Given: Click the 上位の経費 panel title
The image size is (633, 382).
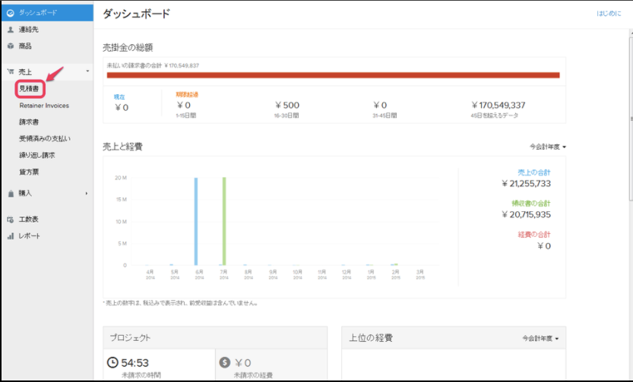Looking at the screenshot, I should 371,338.
